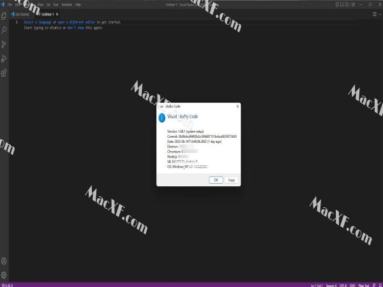Click the 'open a different editor' link
The height and width of the screenshot is (287, 383).
(x=77, y=22)
